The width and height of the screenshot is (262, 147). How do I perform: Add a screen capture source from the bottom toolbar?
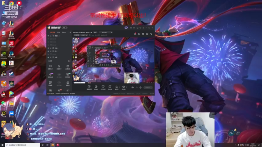[89, 88]
